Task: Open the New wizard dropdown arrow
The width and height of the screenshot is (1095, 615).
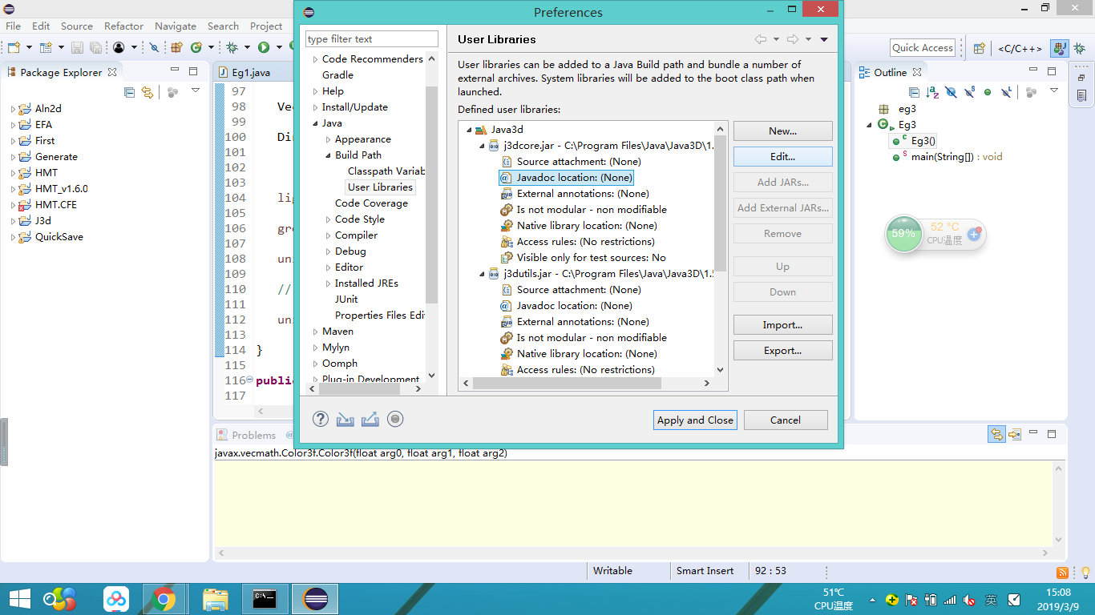Action: (x=29, y=48)
